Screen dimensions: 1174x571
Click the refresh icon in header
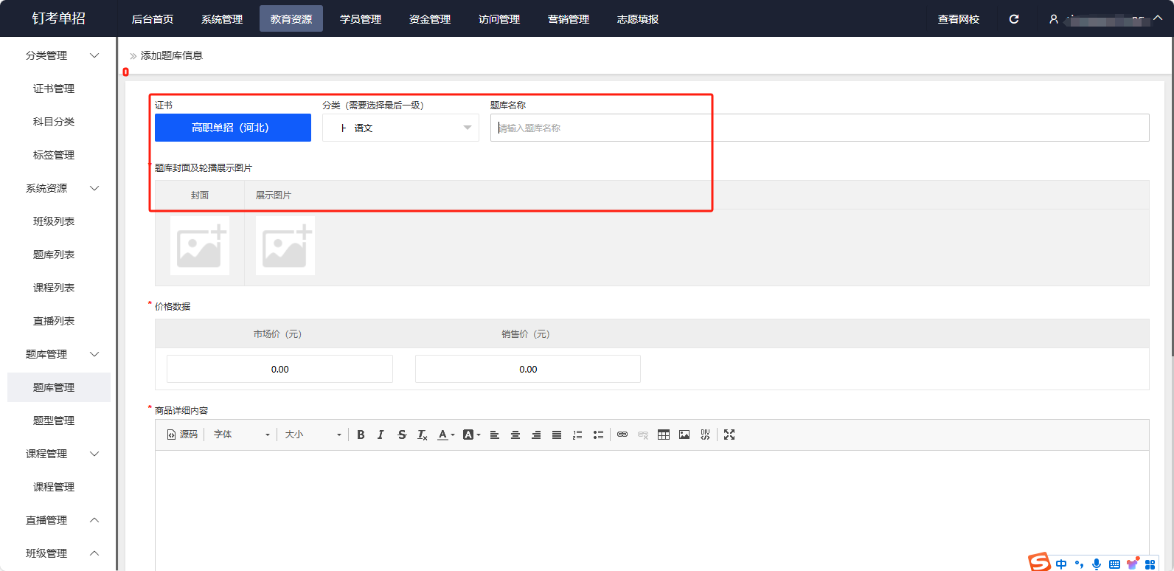(1014, 19)
